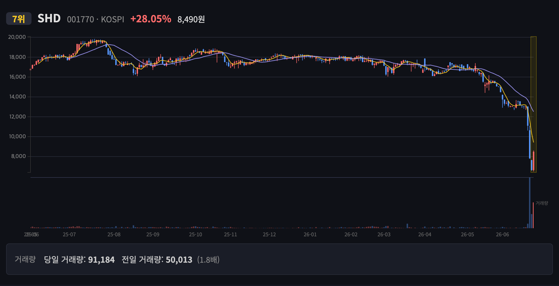This screenshot has width=559, height=286.
Task: Click the +28.05% change percentage
Action: (x=151, y=19)
